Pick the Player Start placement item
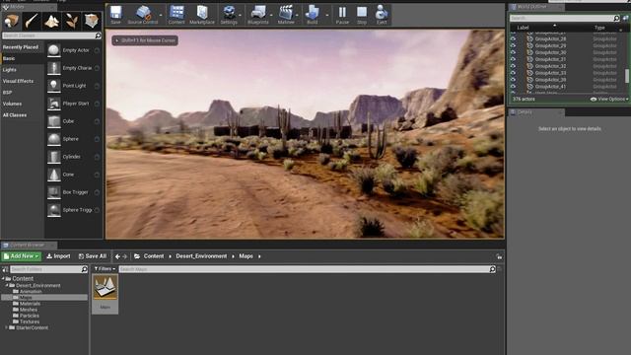 [73, 104]
